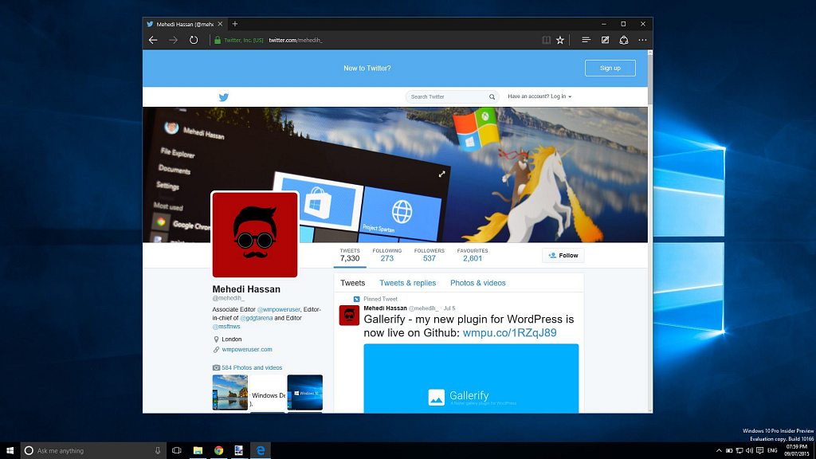This screenshot has width=816, height=459.
Task: Open the Jul 5 tweet timestamp
Action: pyautogui.click(x=449, y=308)
